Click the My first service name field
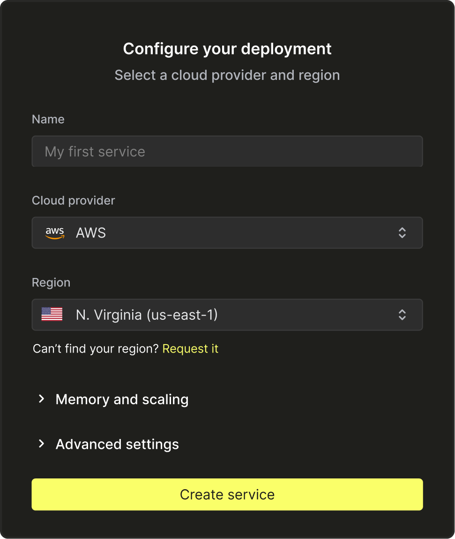Viewport: 455px width, 539px height. tap(227, 151)
